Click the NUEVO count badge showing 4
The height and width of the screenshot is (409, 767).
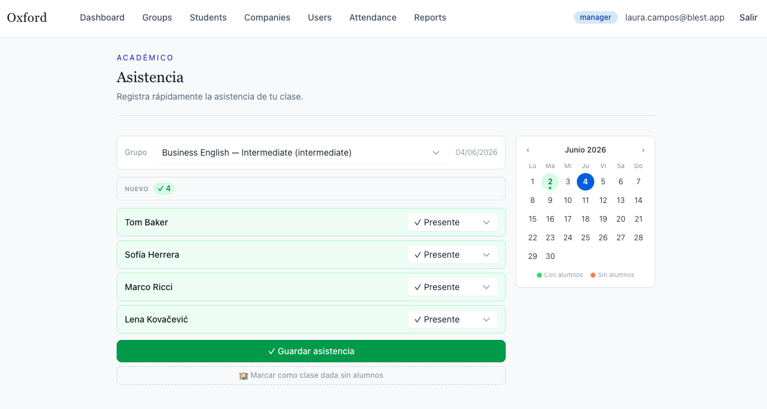164,189
